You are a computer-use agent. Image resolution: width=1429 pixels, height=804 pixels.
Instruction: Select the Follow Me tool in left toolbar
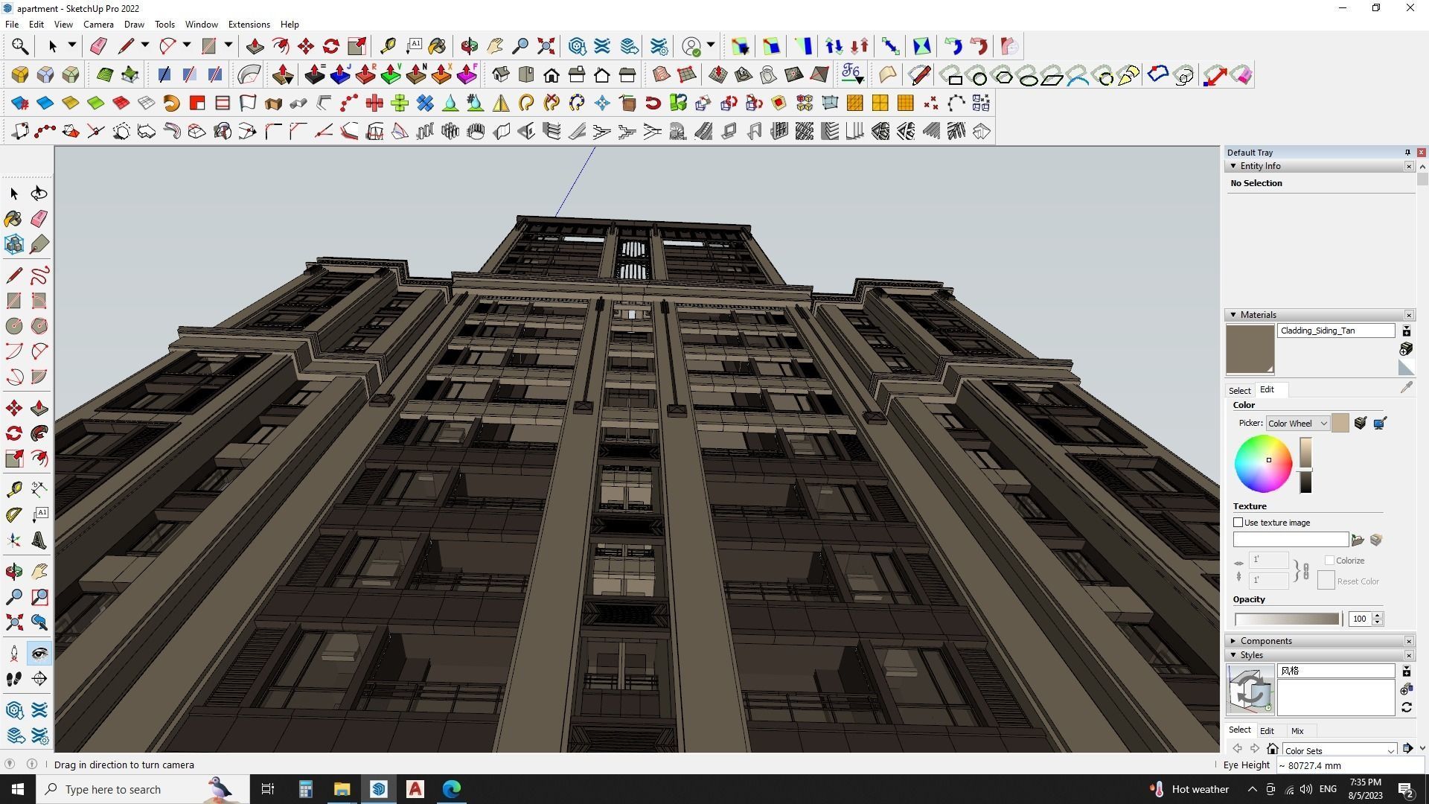click(39, 433)
